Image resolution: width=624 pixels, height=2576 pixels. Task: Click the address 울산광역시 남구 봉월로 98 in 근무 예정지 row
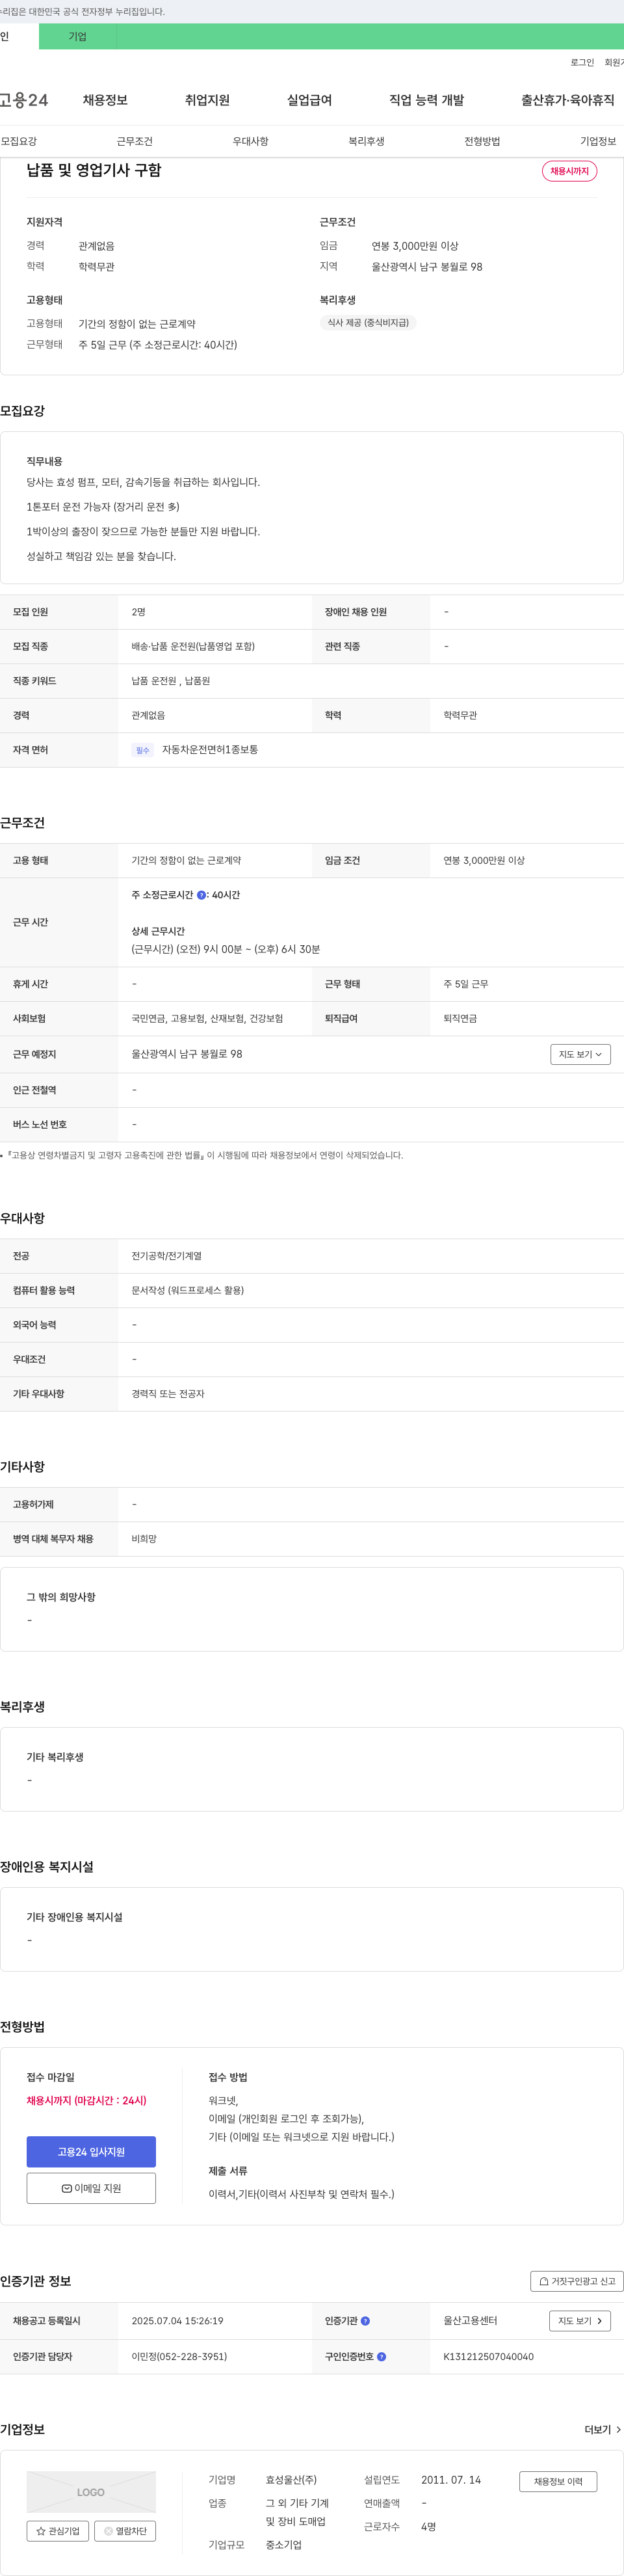pos(187,1054)
